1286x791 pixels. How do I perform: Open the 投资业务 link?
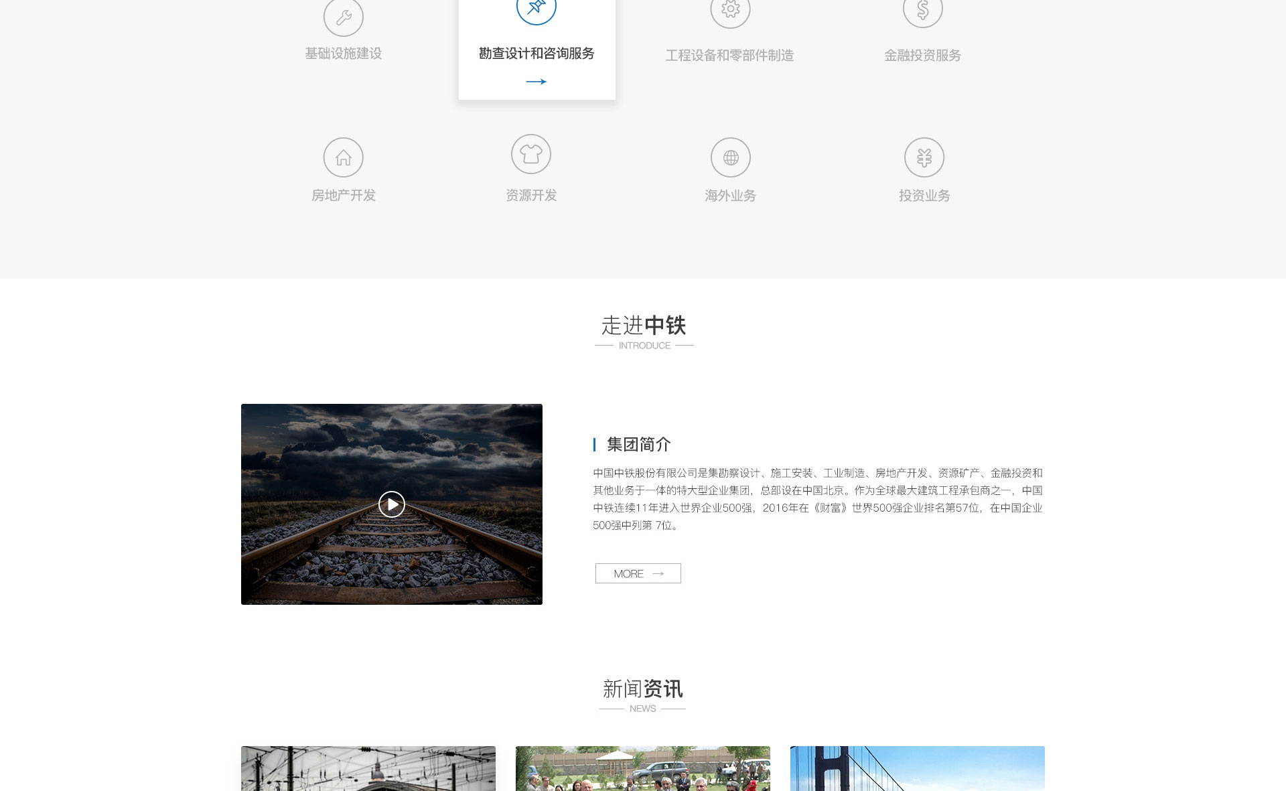(924, 196)
